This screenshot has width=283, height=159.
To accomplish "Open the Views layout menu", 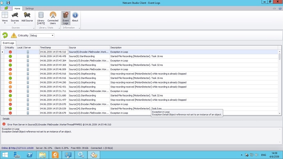I will (5, 18).
